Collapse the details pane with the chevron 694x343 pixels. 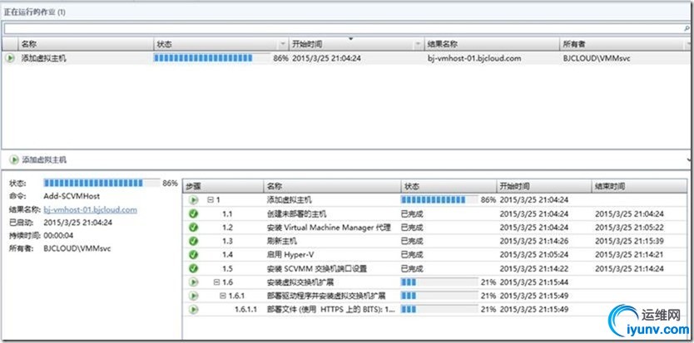690,159
